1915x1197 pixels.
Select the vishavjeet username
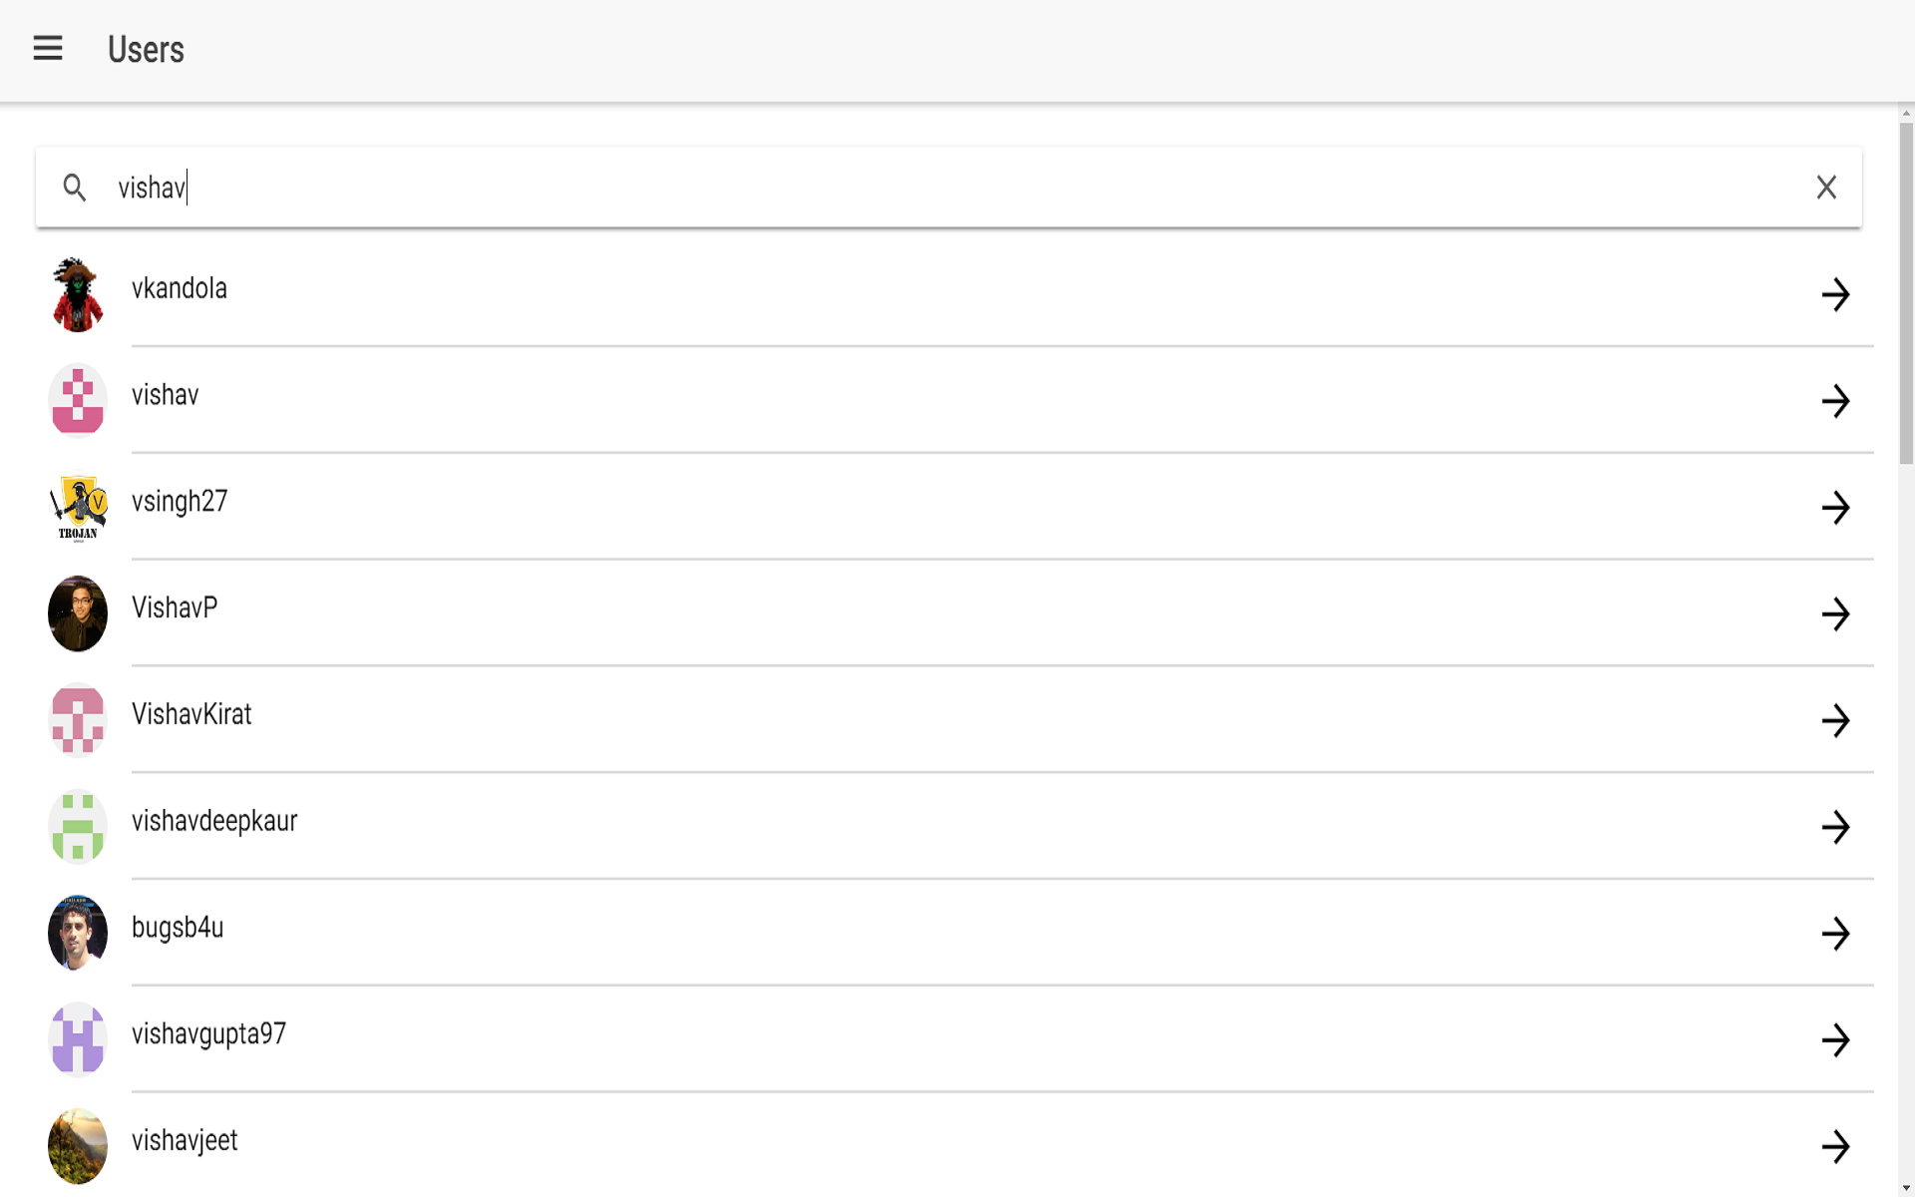185,1140
